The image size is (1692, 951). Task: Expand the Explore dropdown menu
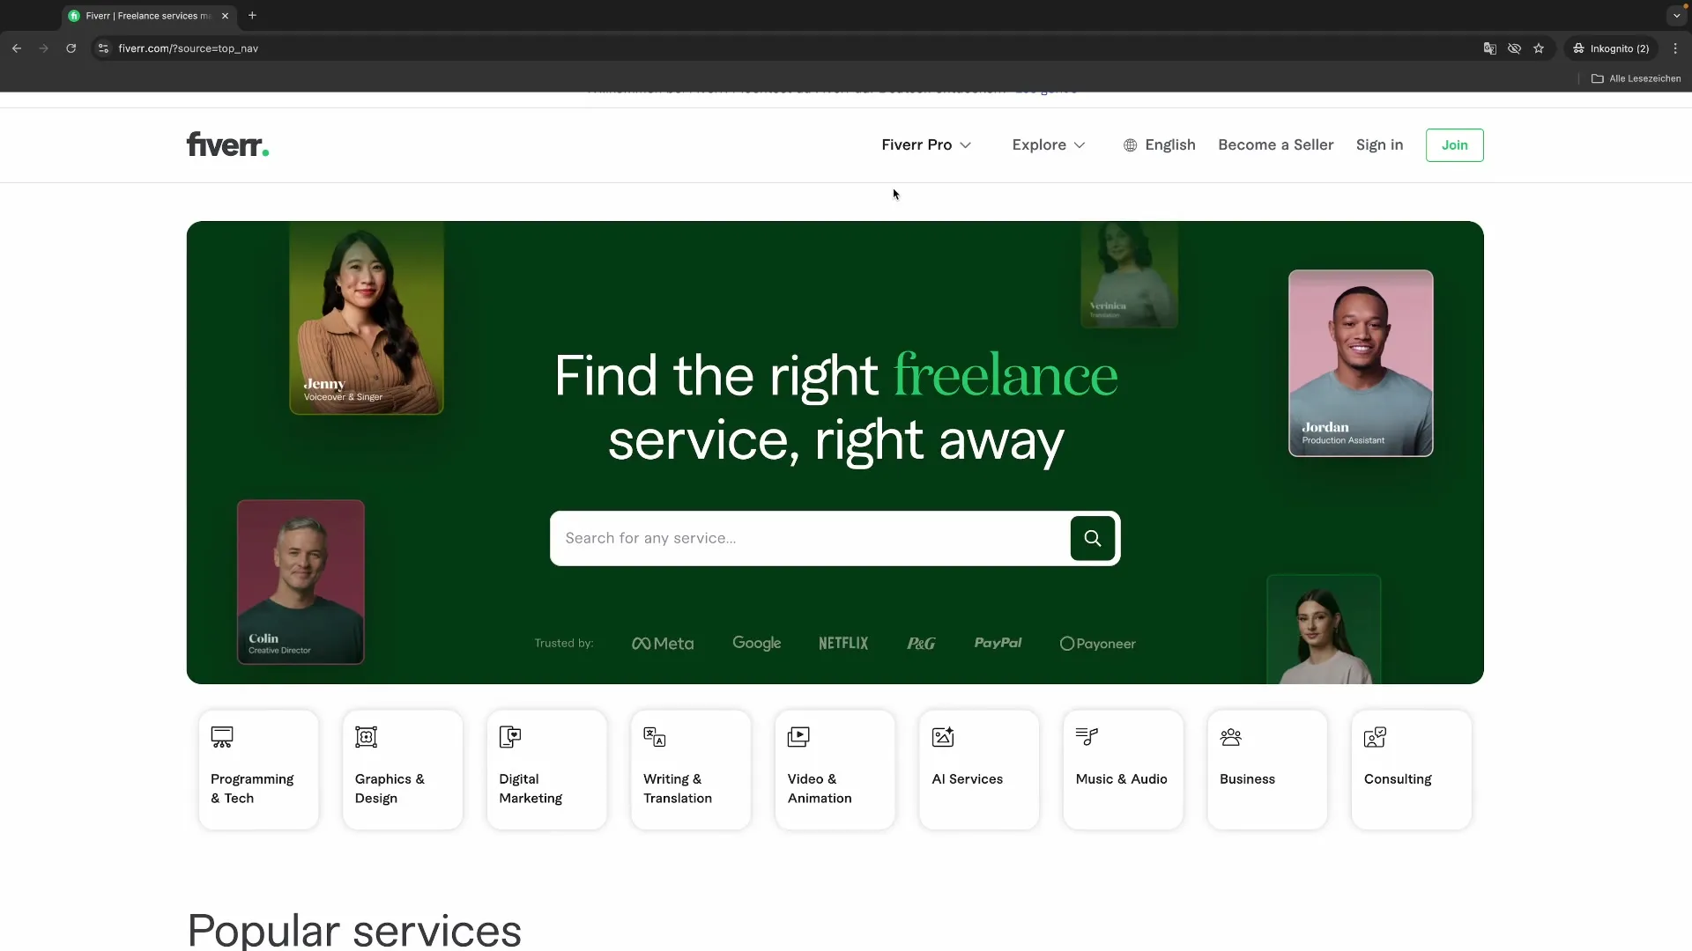coord(1048,145)
